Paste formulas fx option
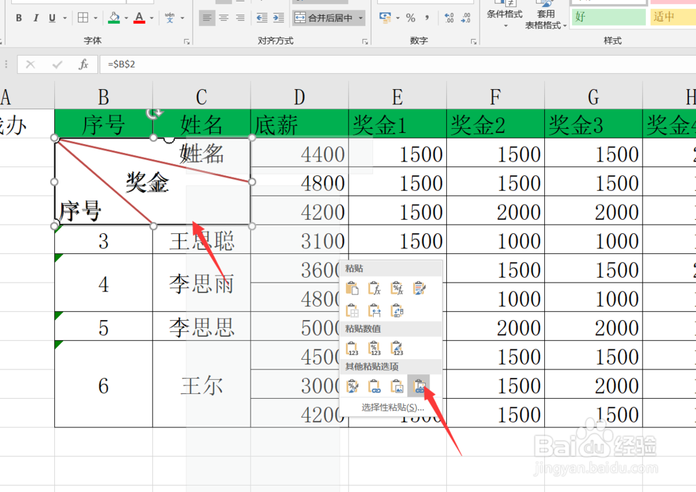 [x=374, y=288]
